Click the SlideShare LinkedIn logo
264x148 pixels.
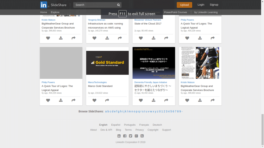pyautogui.click(x=44, y=5)
